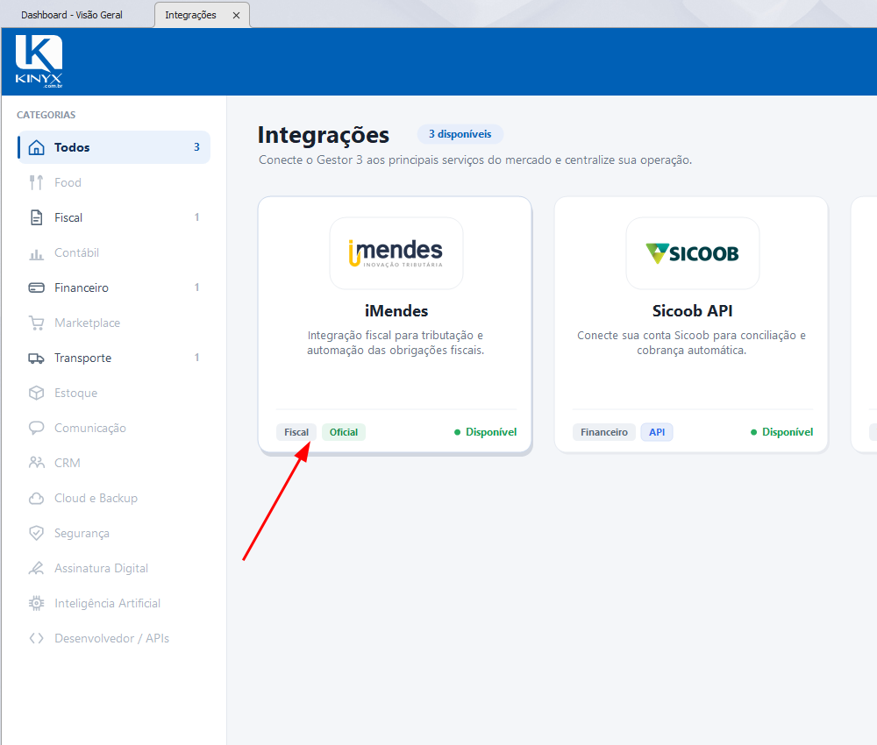Click the count 1 beside Transporte

click(x=196, y=358)
